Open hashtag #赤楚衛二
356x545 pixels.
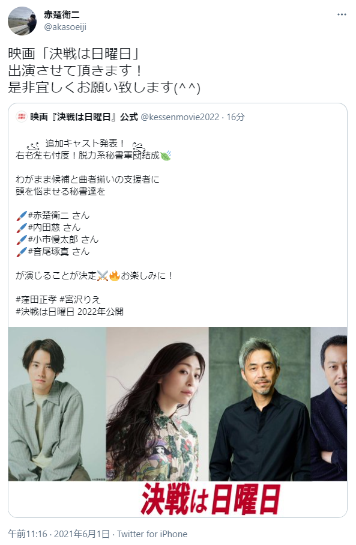click(x=48, y=216)
